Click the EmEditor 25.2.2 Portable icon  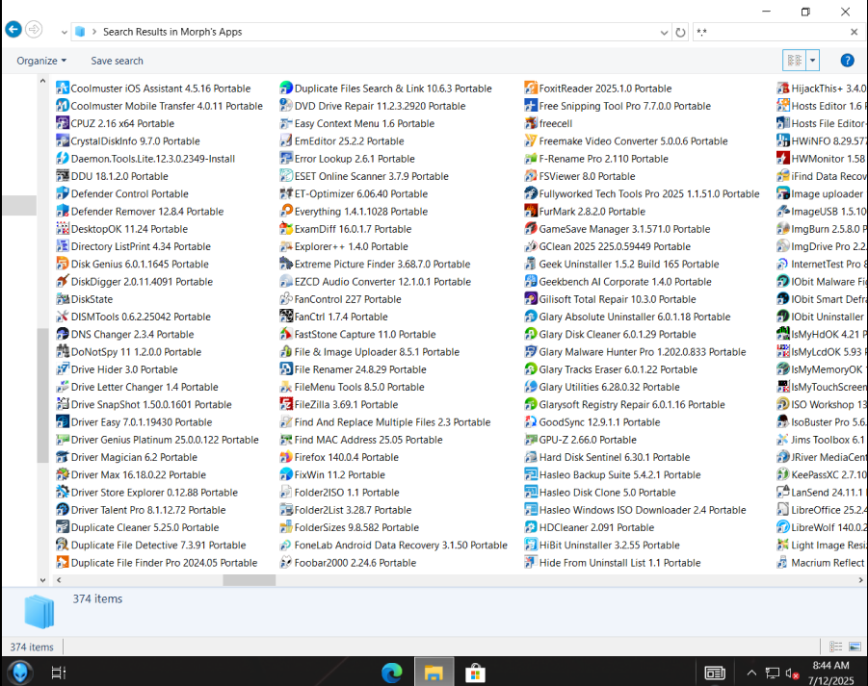click(x=286, y=141)
